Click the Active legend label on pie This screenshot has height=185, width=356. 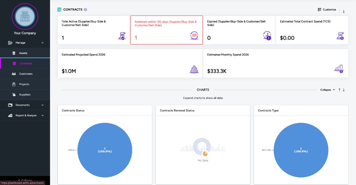pos(71,150)
